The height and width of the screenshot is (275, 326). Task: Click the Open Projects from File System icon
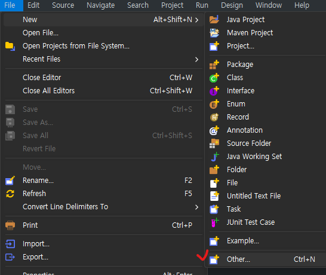click(10, 46)
